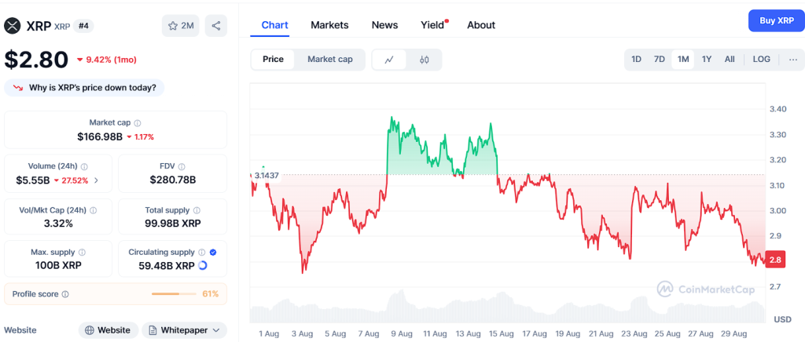The height and width of the screenshot is (342, 805).
Task: Click Market cap info icon
Action: 138,123
